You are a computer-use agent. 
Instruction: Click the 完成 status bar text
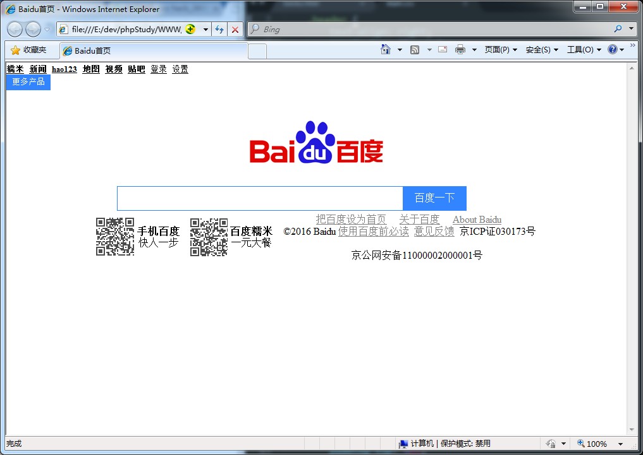(14, 444)
